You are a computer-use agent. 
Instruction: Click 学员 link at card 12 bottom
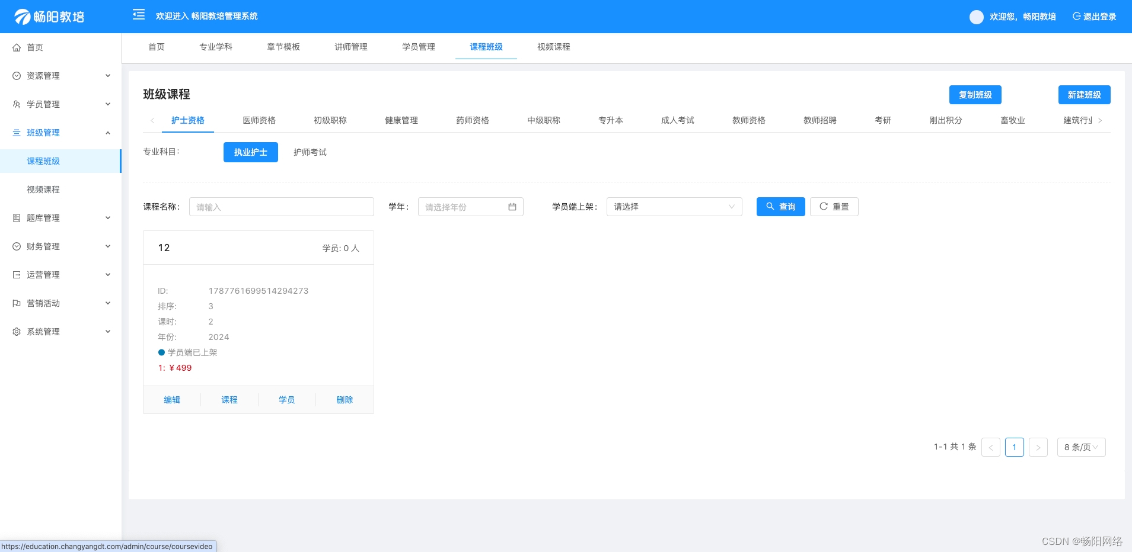click(x=287, y=400)
